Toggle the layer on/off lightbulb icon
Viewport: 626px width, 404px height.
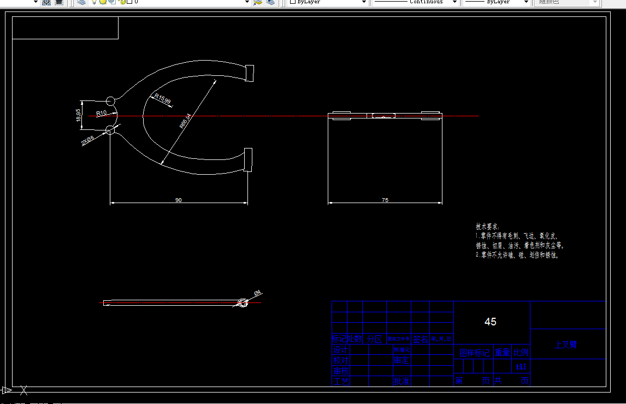click(94, 2)
